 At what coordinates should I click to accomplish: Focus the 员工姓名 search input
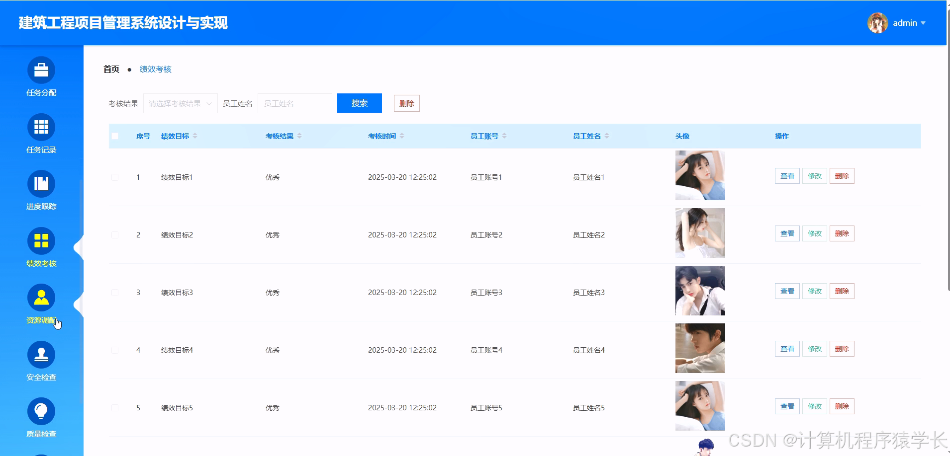[295, 103]
